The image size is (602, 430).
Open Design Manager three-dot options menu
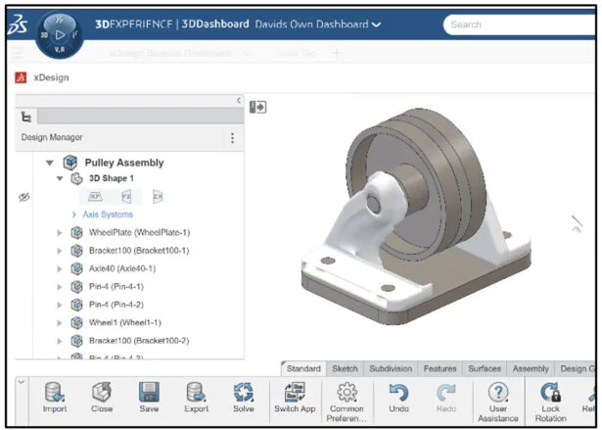[x=232, y=138]
